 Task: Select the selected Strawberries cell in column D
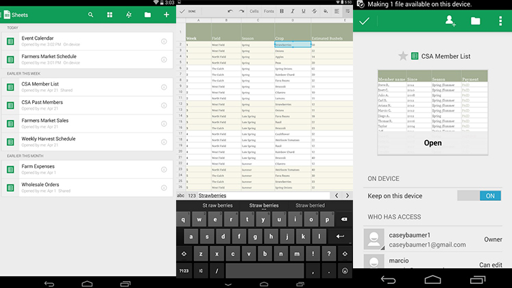pyautogui.click(x=293, y=45)
